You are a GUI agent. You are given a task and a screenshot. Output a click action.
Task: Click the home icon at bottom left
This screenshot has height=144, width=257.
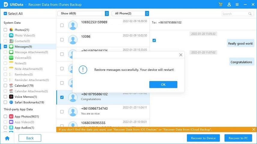click(7, 138)
